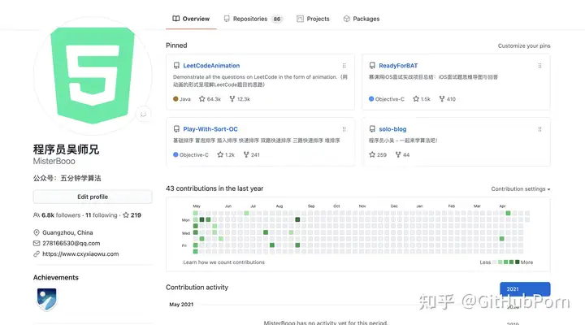Image resolution: width=585 pixels, height=325 pixels.
Task: Click the package cube icon beside Packages
Action: click(347, 19)
